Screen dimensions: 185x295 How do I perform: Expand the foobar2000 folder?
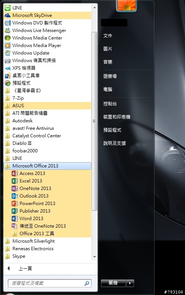[47, 151]
